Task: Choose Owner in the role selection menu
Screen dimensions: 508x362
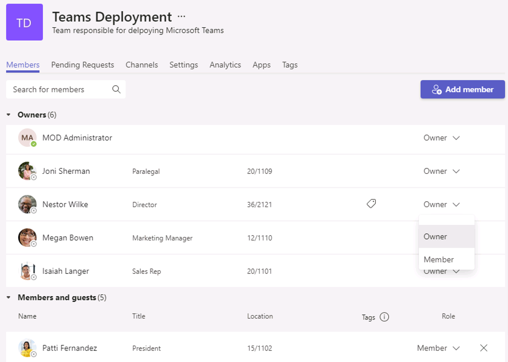Action: pos(435,236)
